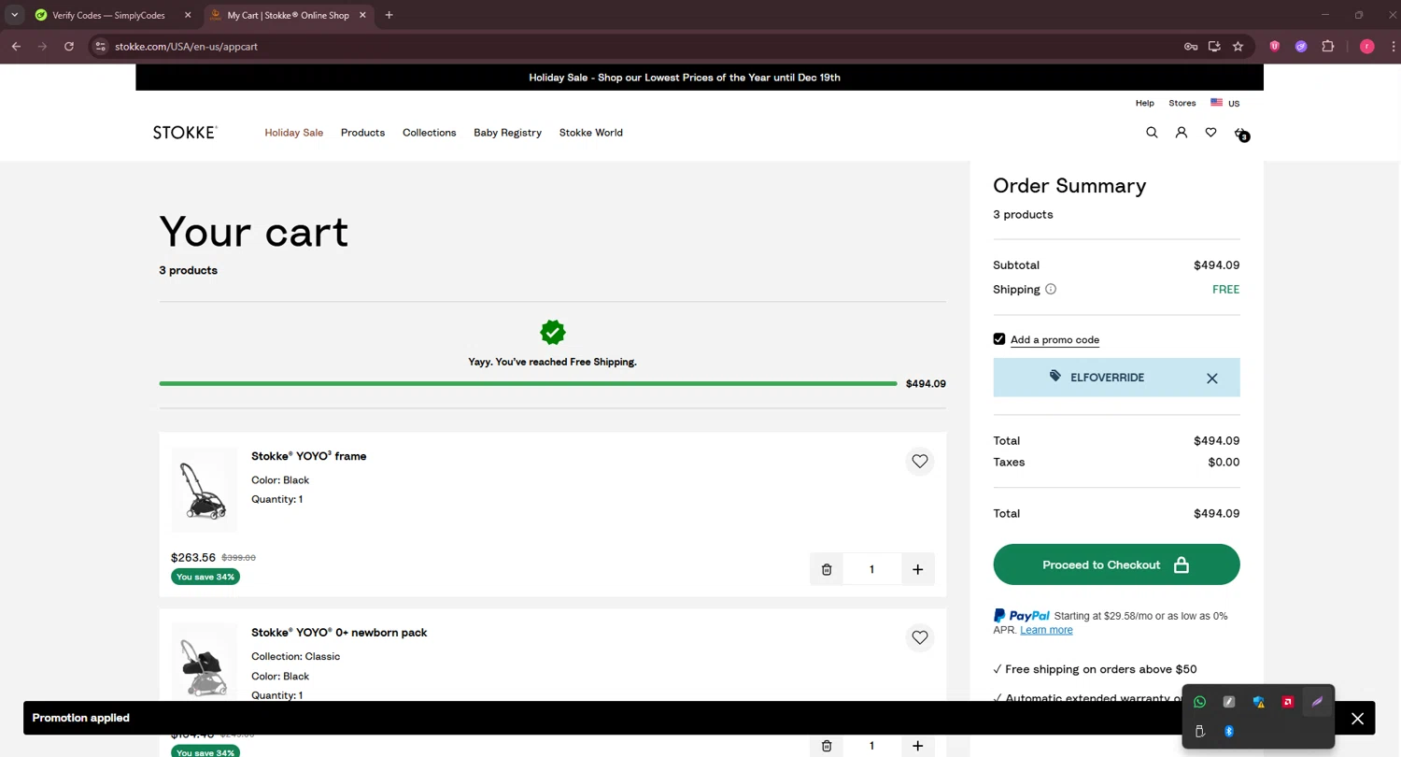Open the Stokke YOYO³ frame product thumbnail
Viewport: 1401px width, 757px height.
point(204,490)
